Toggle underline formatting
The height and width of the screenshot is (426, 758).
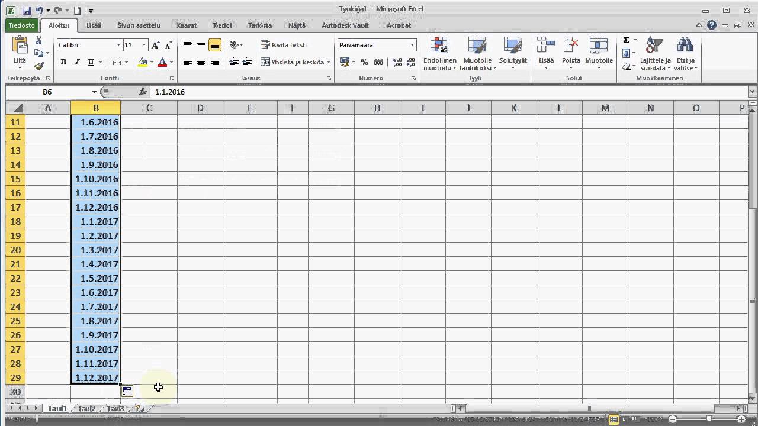point(91,62)
